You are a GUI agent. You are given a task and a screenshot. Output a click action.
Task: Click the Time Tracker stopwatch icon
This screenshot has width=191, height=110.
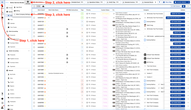click(9, 27)
